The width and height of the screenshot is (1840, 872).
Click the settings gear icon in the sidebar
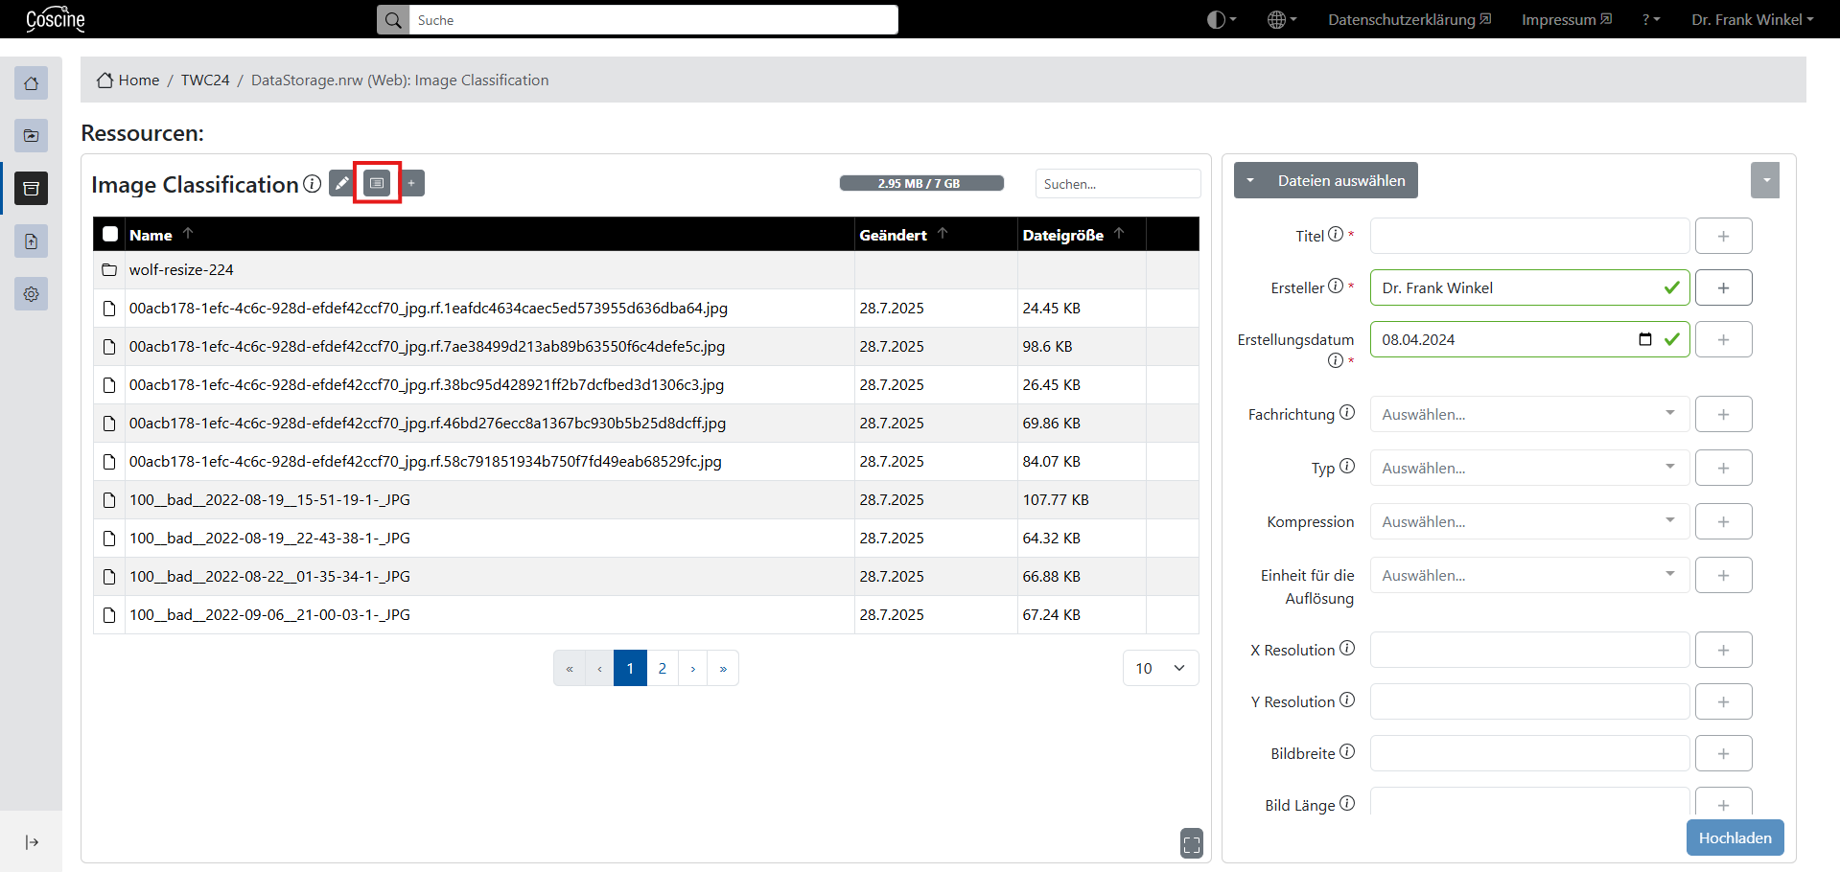coord(31,294)
